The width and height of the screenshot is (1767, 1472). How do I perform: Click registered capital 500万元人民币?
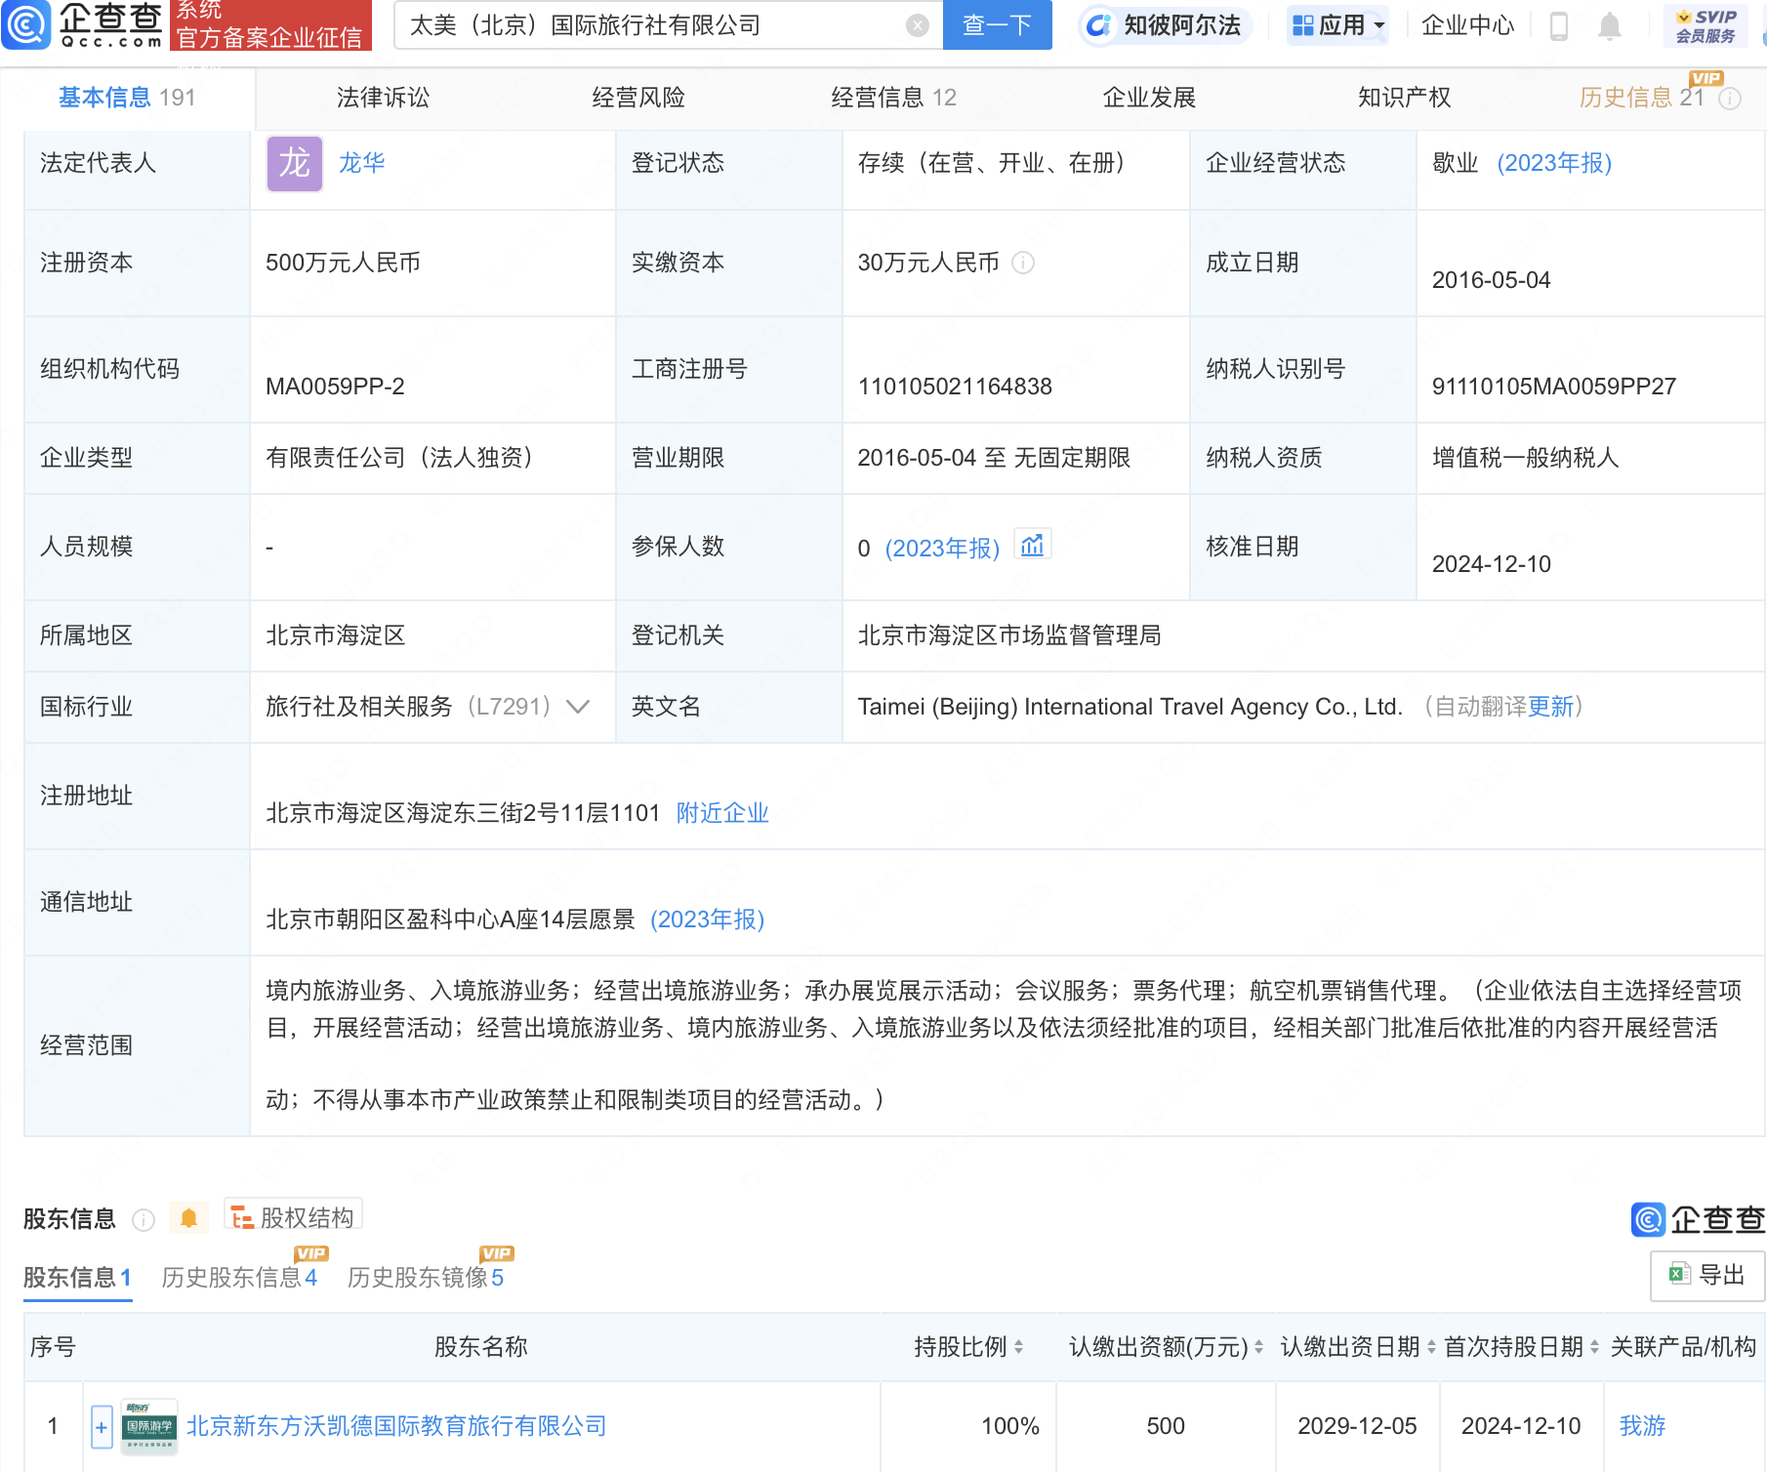click(343, 263)
